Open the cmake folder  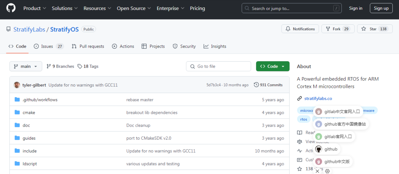(29, 113)
